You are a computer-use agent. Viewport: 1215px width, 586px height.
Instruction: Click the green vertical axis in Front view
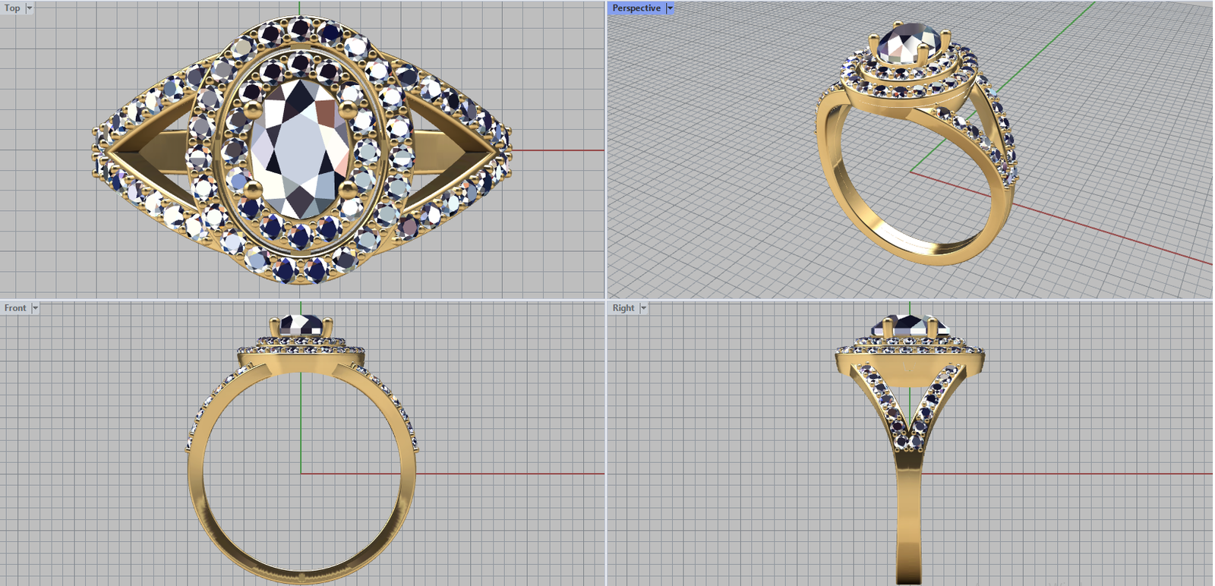(301, 425)
